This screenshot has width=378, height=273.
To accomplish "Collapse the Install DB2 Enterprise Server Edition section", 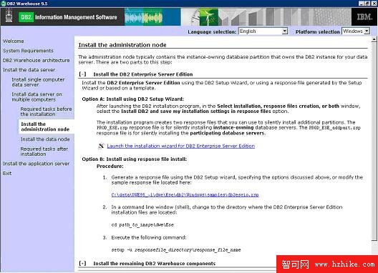I will (82, 74).
